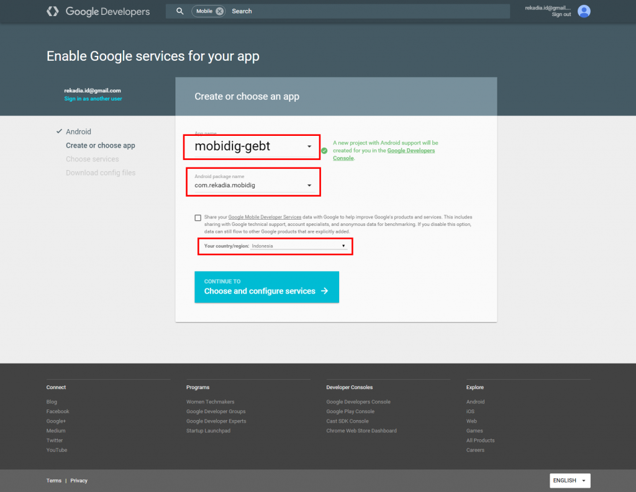636x492 pixels.
Task: Open Medium footer link
Action: (55, 431)
